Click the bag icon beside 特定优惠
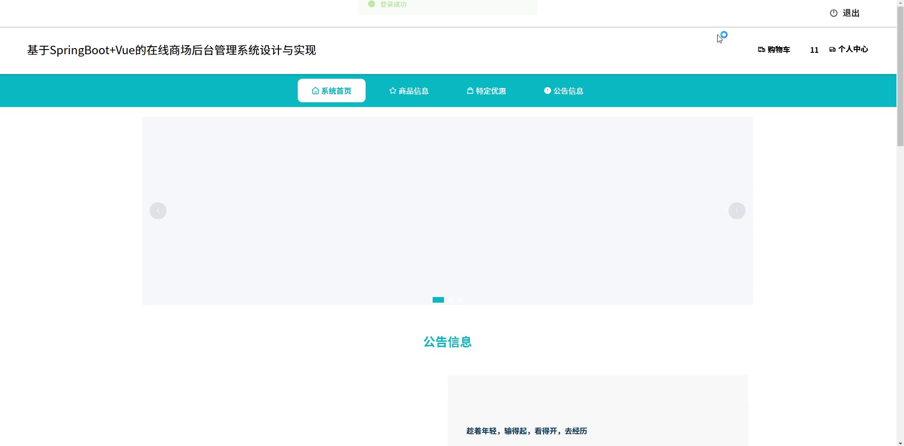The image size is (904, 446). pos(470,91)
